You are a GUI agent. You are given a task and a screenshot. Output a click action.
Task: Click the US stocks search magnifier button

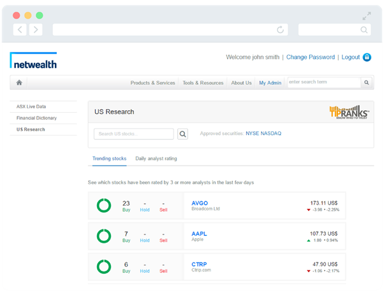click(182, 134)
